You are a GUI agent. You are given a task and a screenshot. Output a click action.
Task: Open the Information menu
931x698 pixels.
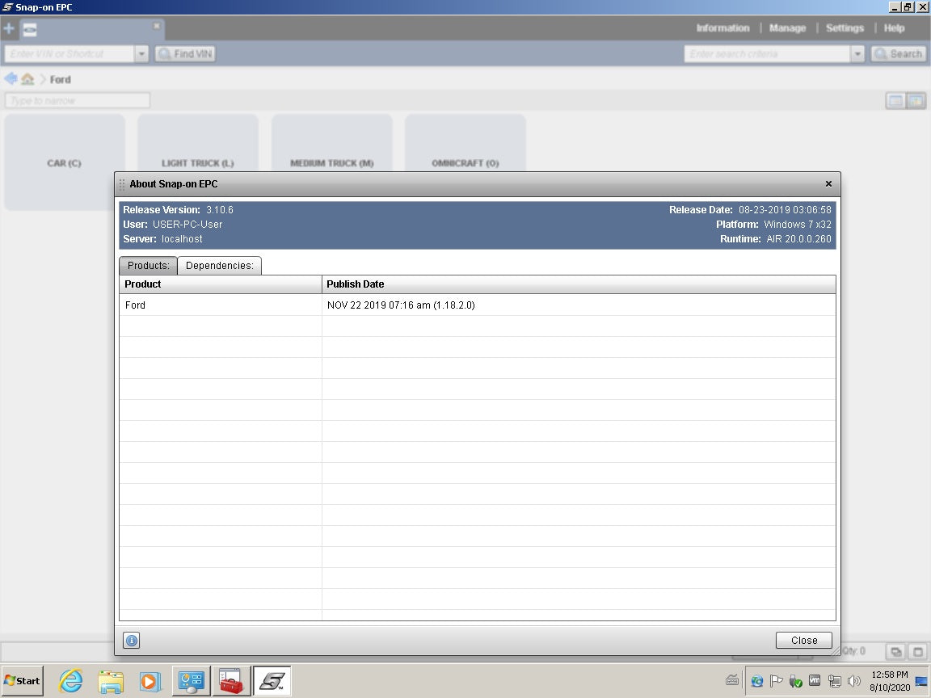(722, 28)
